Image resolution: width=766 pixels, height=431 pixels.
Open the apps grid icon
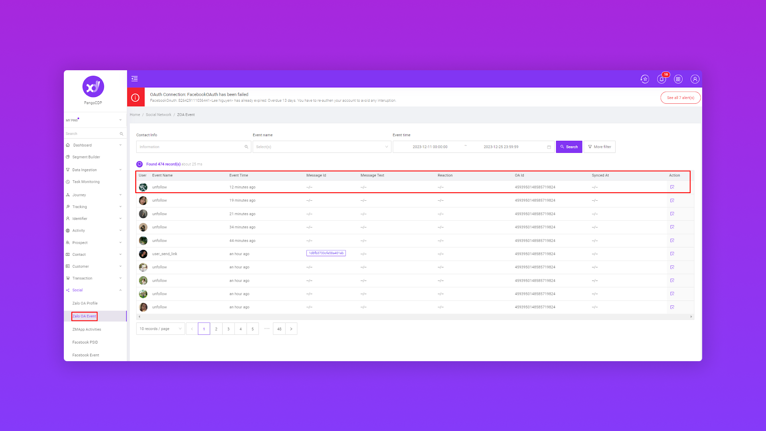pyautogui.click(x=678, y=79)
